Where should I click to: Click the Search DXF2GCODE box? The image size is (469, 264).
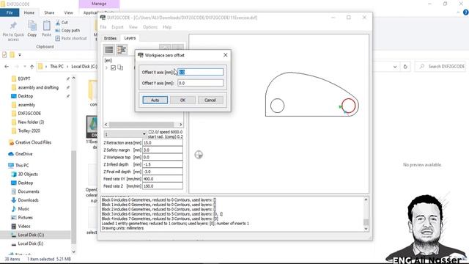441,67
